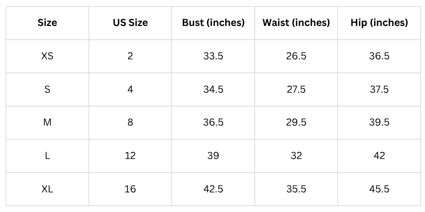Select the XL size cell
This screenshot has height=212, width=425.
coord(47,189)
